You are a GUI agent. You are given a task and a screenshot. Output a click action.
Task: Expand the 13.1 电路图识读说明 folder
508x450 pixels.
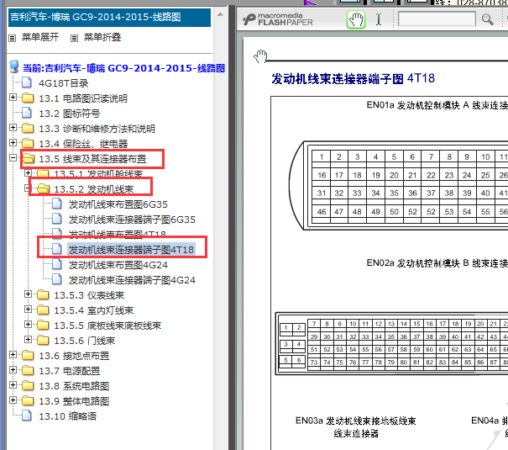pos(13,97)
